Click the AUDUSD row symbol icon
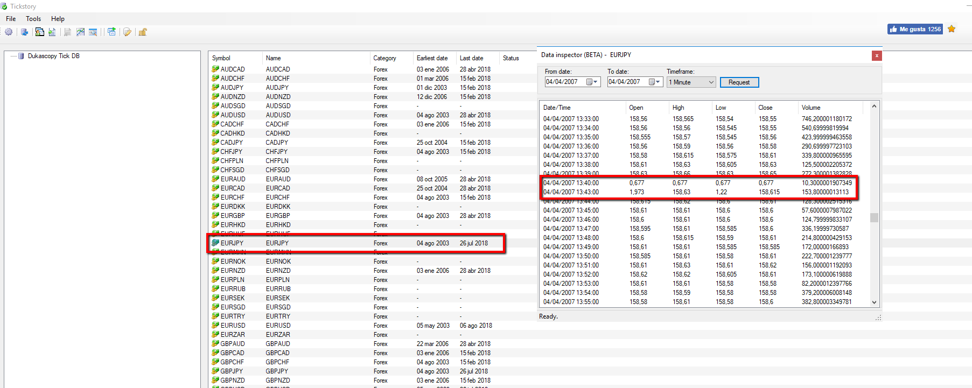This screenshot has width=972, height=388. point(215,115)
